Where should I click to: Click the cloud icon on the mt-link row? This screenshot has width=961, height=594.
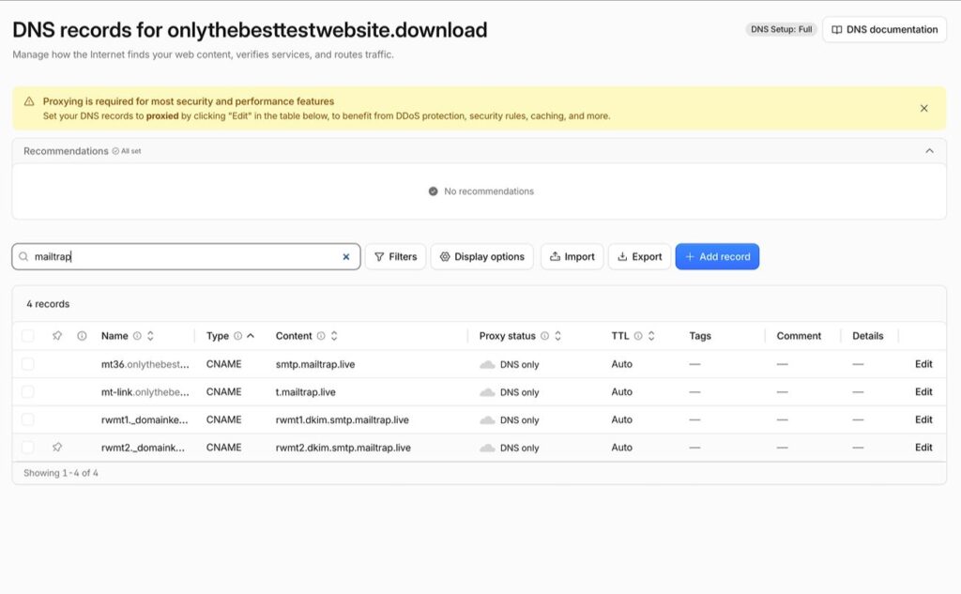[x=487, y=392]
